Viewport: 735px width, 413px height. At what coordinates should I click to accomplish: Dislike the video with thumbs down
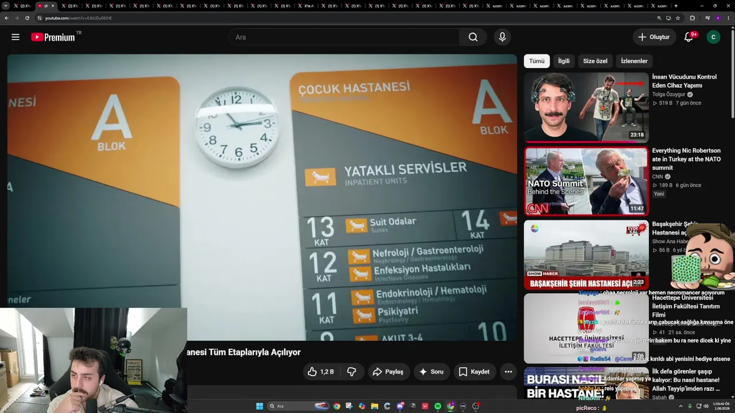click(x=351, y=372)
